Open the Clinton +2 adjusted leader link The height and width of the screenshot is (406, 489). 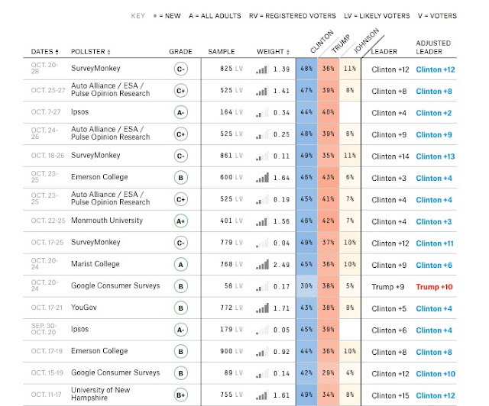[x=434, y=113]
